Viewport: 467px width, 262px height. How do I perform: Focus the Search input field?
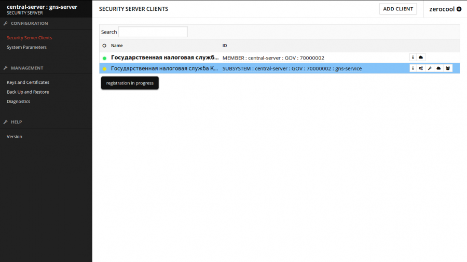[x=153, y=32]
